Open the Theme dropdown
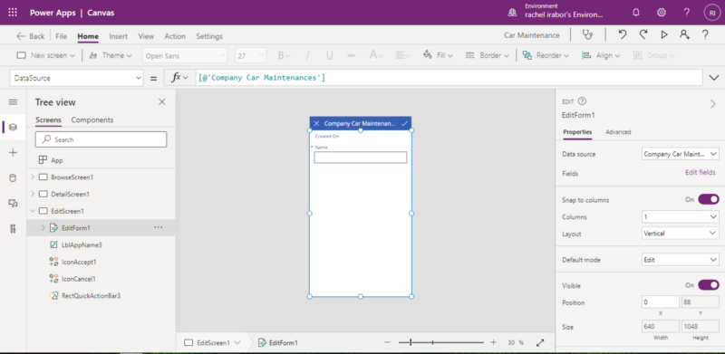 tap(110, 55)
